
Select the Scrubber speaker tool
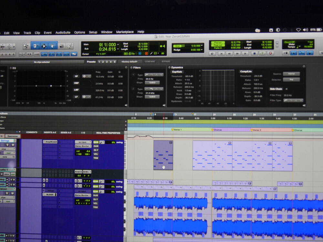[61, 46]
